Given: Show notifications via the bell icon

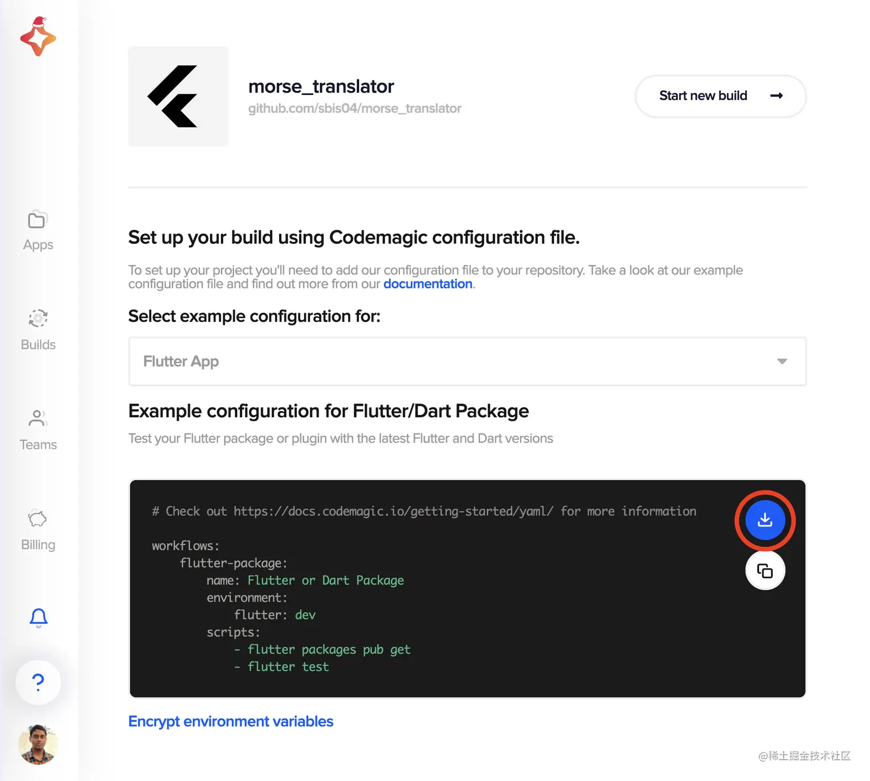Looking at the screenshot, I should click(39, 618).
